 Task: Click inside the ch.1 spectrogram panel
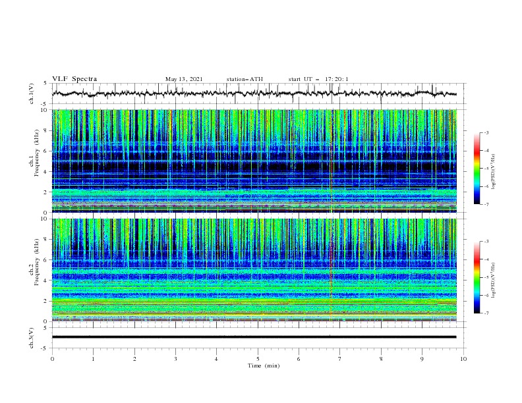(254, 161)
